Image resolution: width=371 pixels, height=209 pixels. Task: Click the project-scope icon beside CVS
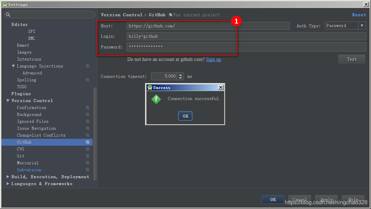(x=87, y=149)
